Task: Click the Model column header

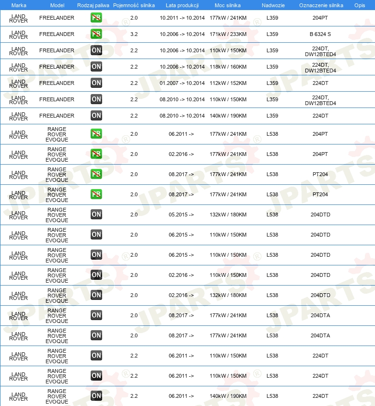Action: [x=57, y=5]
